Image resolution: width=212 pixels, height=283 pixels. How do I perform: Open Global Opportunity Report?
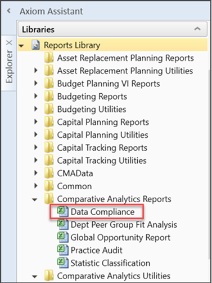(x=120, y=237)
